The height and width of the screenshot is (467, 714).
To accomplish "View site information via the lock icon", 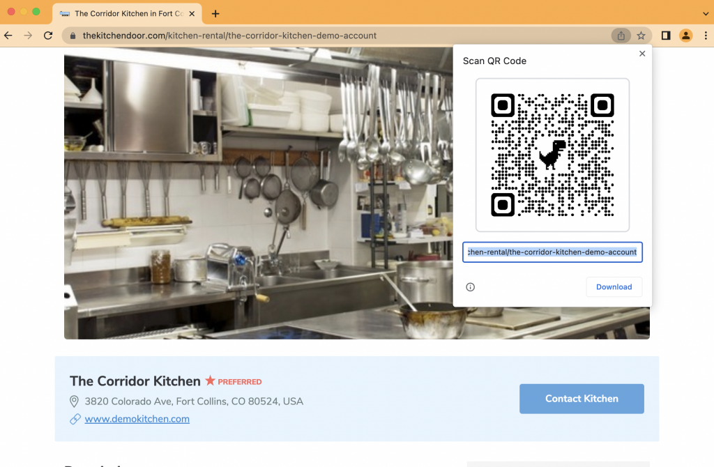I will pyautogui.click(x=73, y=36).
